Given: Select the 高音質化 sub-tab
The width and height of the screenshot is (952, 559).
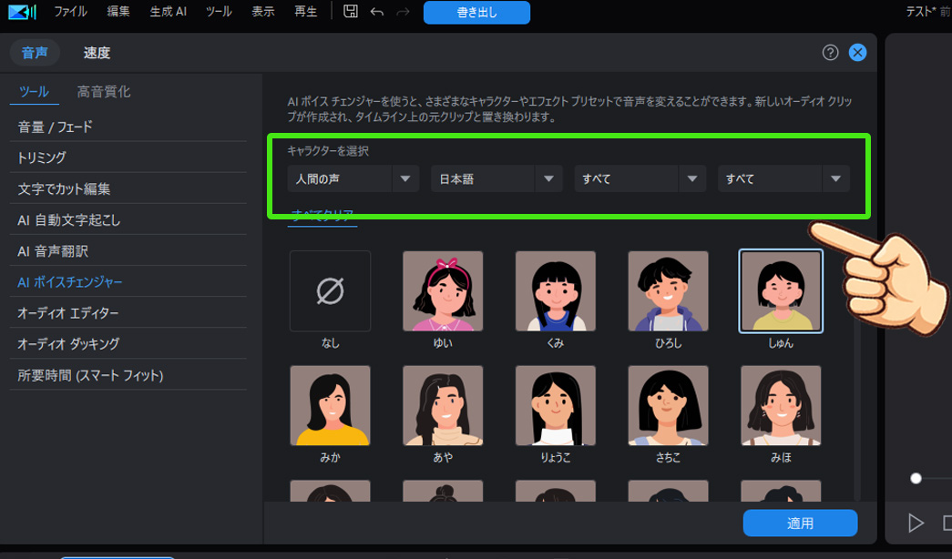Looking at the screenshot, I should click(x=104, y=92).
